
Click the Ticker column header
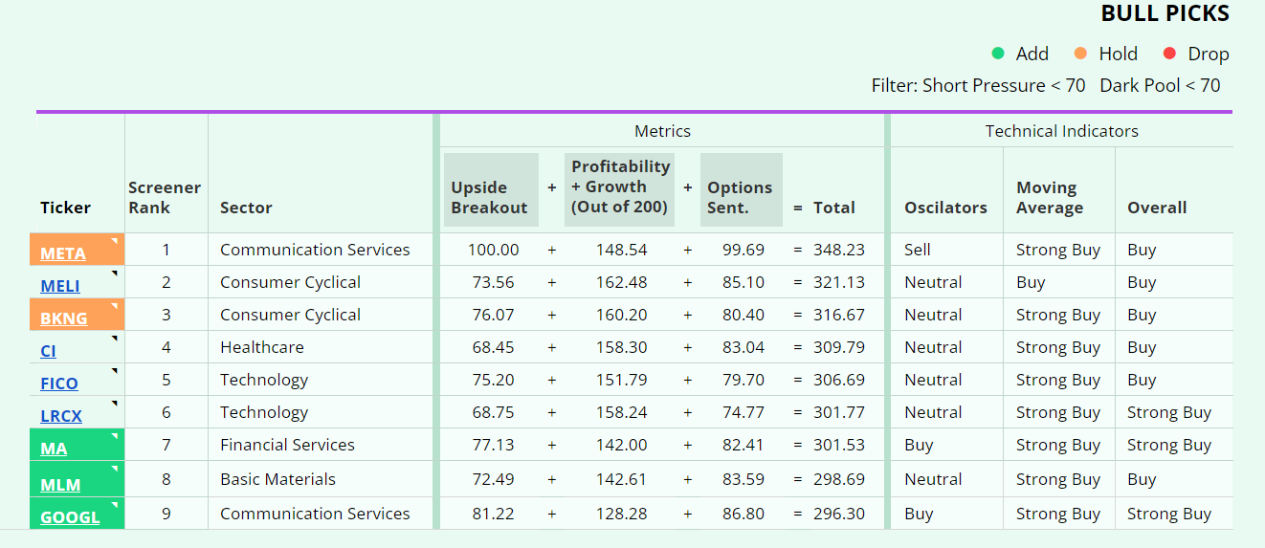65,208
